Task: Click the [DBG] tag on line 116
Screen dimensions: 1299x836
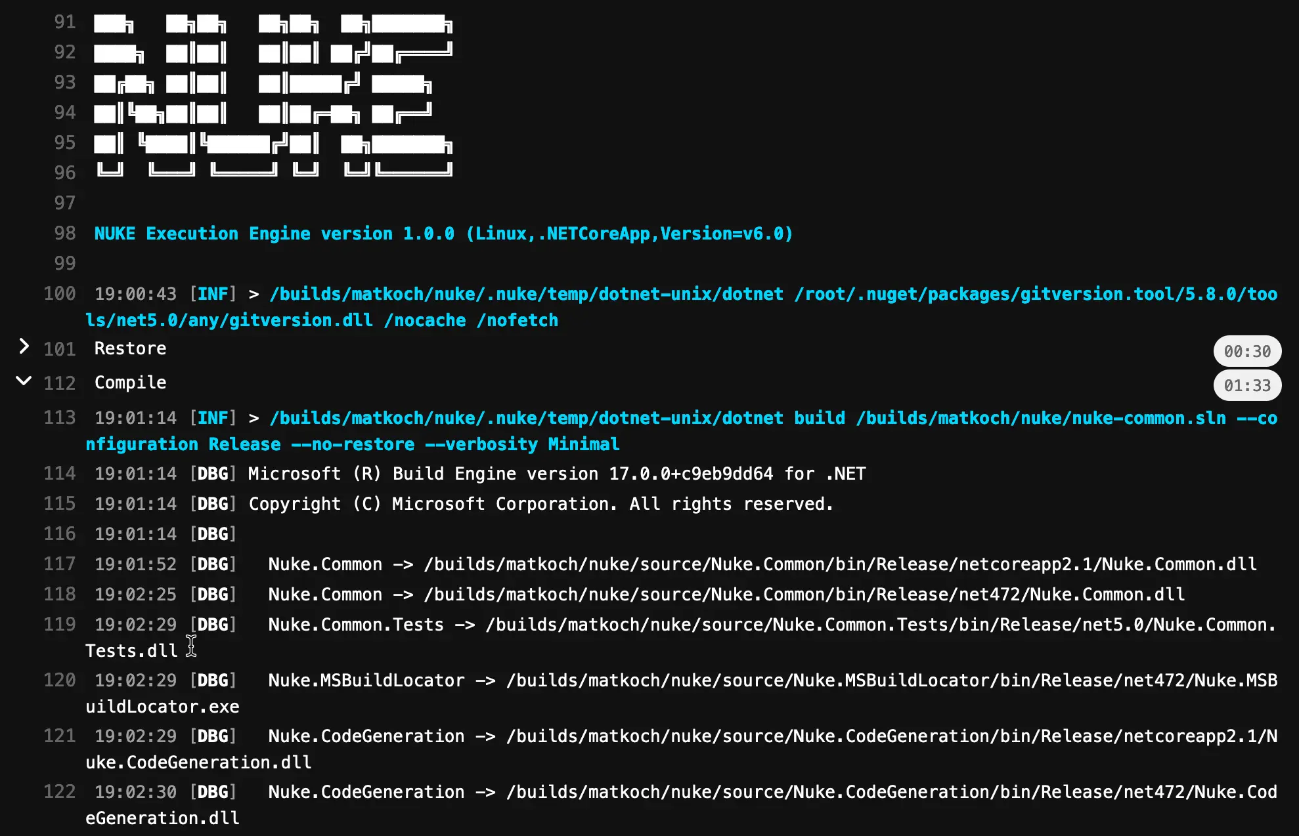Action: (213, 534)
